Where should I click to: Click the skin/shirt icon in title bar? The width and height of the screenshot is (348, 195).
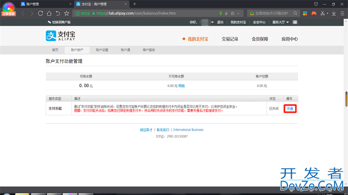click(316, 4)
